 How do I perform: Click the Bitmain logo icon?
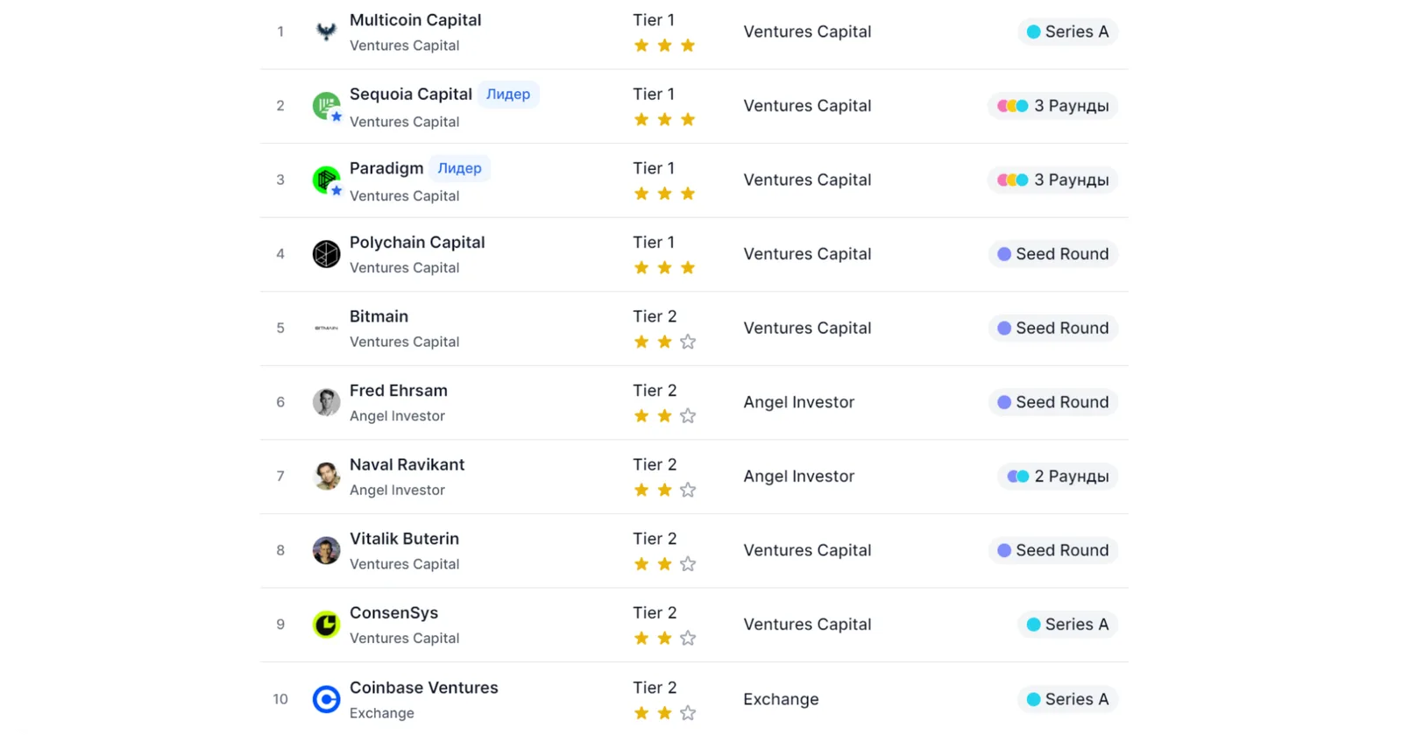pos(326,328)
